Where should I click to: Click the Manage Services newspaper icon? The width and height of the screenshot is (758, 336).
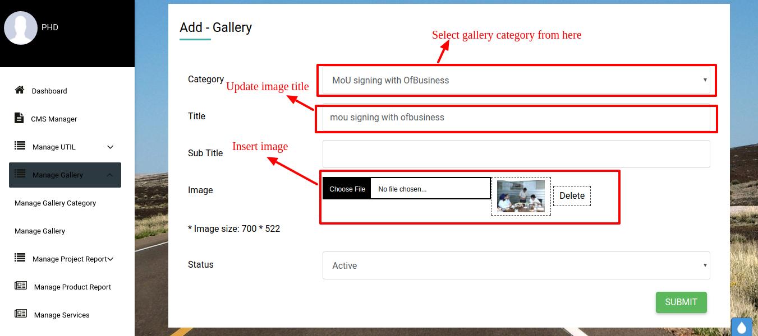[x=21, y=314]
